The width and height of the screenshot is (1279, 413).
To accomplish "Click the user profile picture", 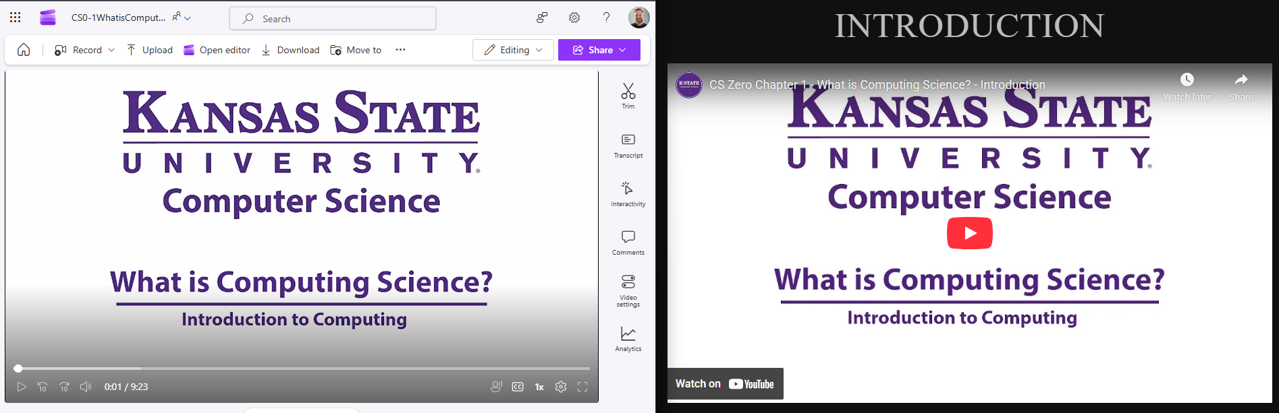I will (x=638, y=18).
